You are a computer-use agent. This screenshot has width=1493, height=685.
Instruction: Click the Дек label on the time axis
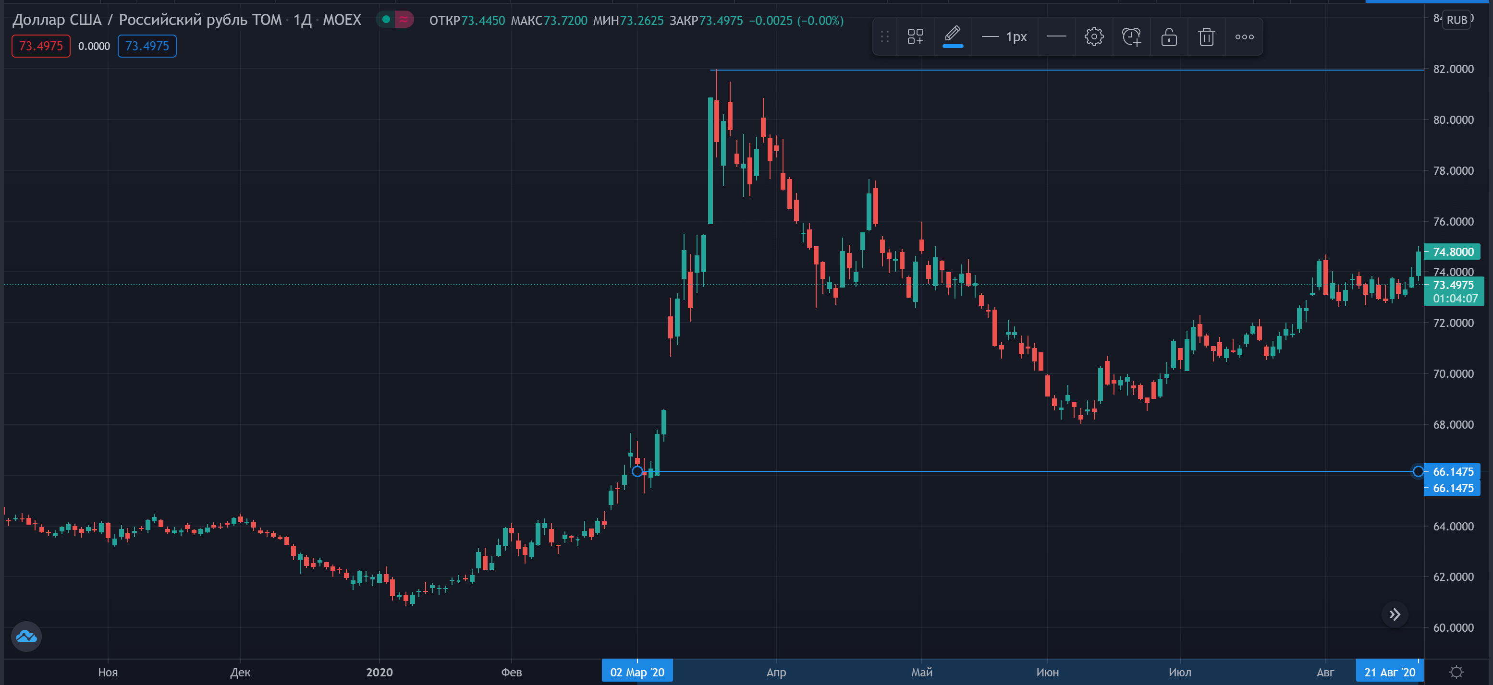[x=240, y=672]
